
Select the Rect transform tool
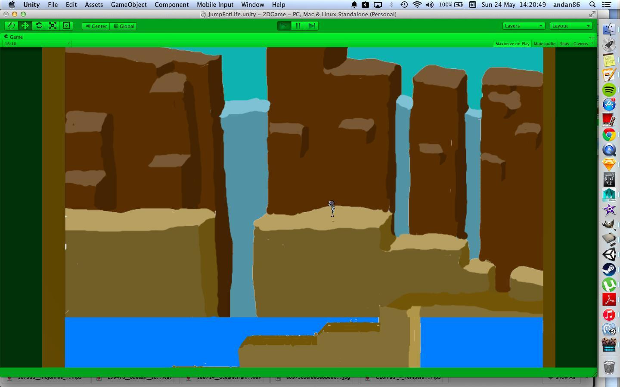click(66, 26)
